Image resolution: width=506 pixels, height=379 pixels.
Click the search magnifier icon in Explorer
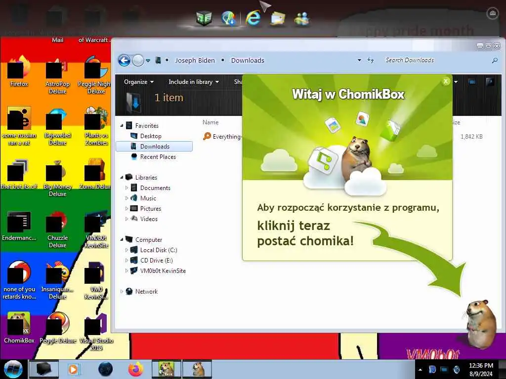click(x=494, y=60)
